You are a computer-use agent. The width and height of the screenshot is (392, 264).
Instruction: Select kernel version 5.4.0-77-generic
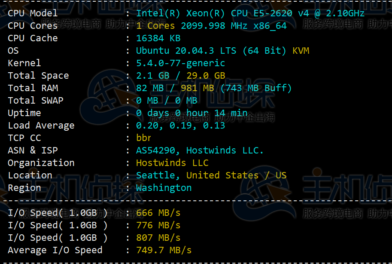[x=180, y=63]
